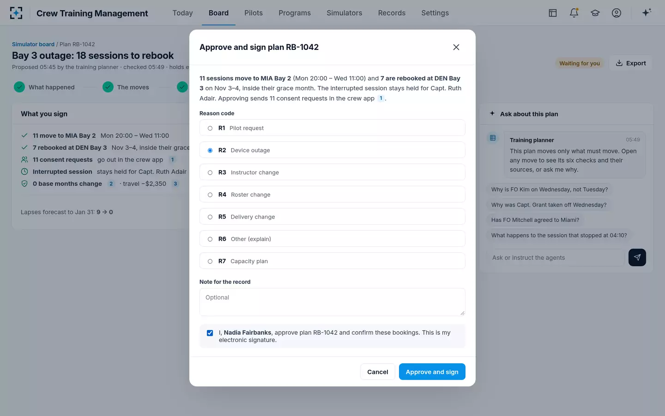Cancel the approval dialog
This screenshot has width=665, height=416.
[x=378, y=372]
